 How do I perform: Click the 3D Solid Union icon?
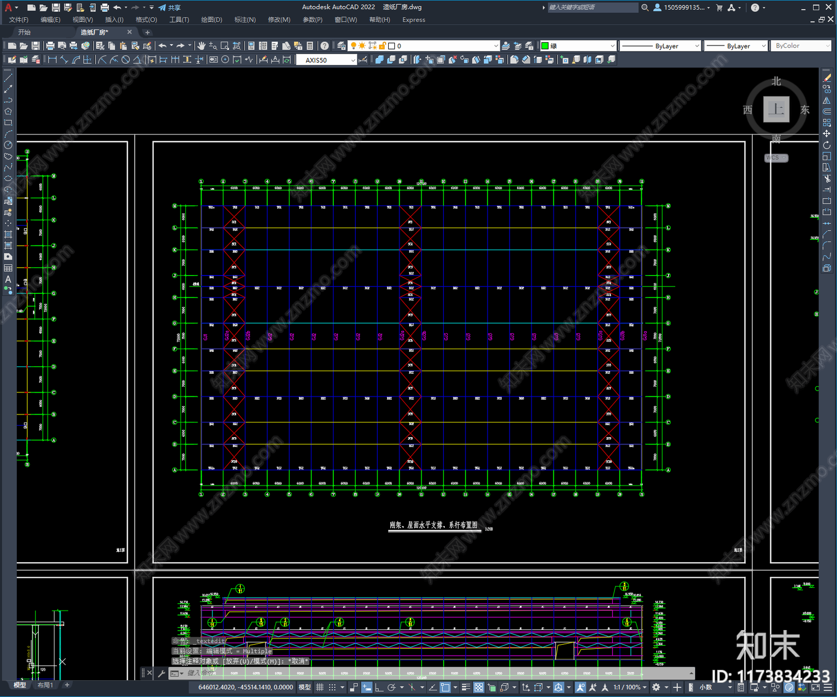tap(380, 60)
